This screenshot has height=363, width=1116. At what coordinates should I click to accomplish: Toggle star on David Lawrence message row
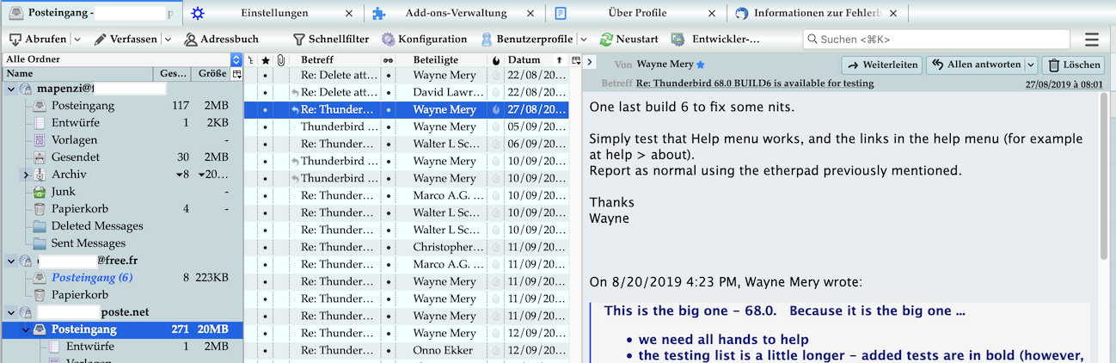tap(265, 93)
